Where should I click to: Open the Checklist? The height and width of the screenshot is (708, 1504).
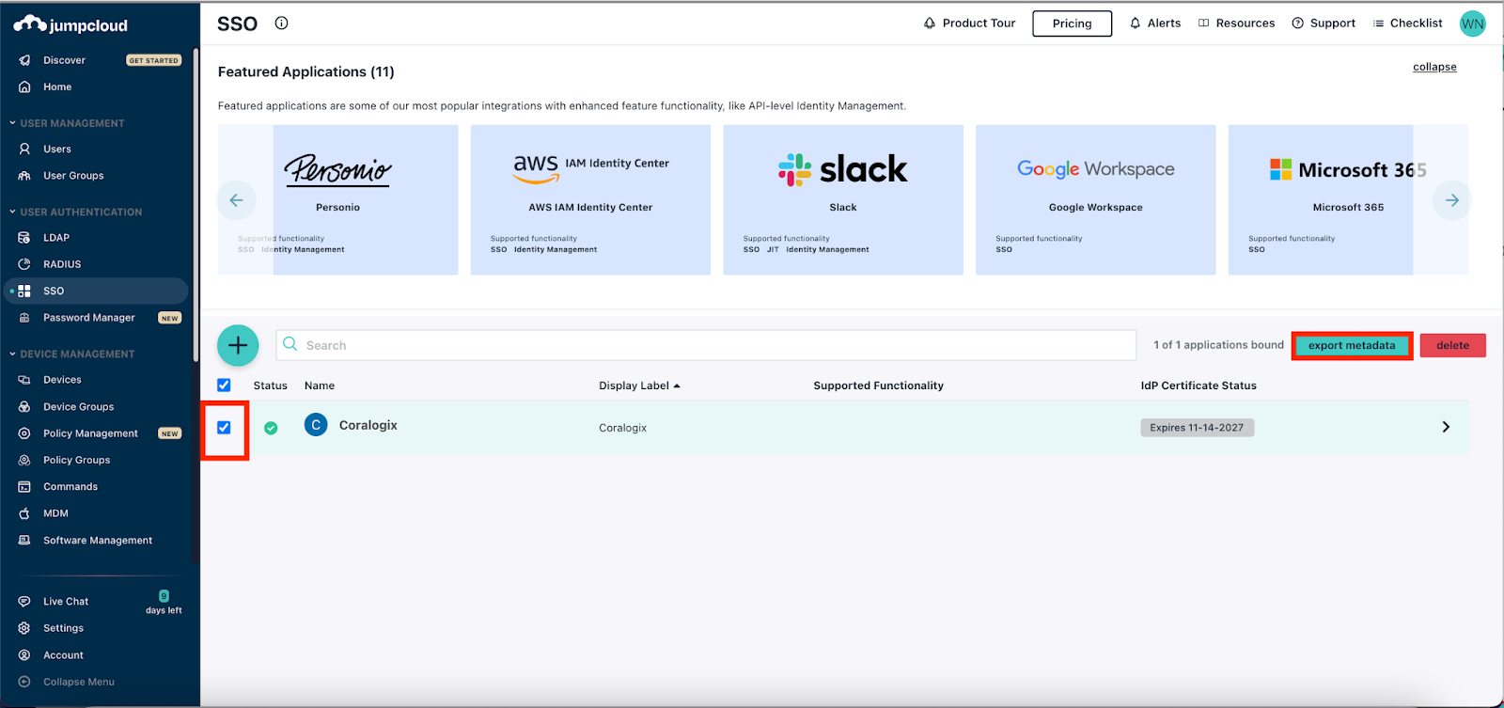[1407, 24]
